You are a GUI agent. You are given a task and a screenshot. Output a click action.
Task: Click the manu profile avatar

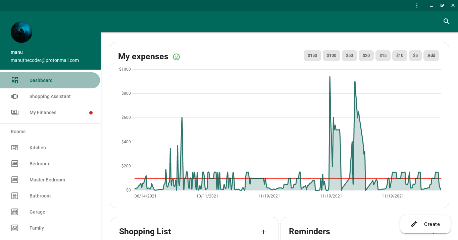[x=21, y=32]
